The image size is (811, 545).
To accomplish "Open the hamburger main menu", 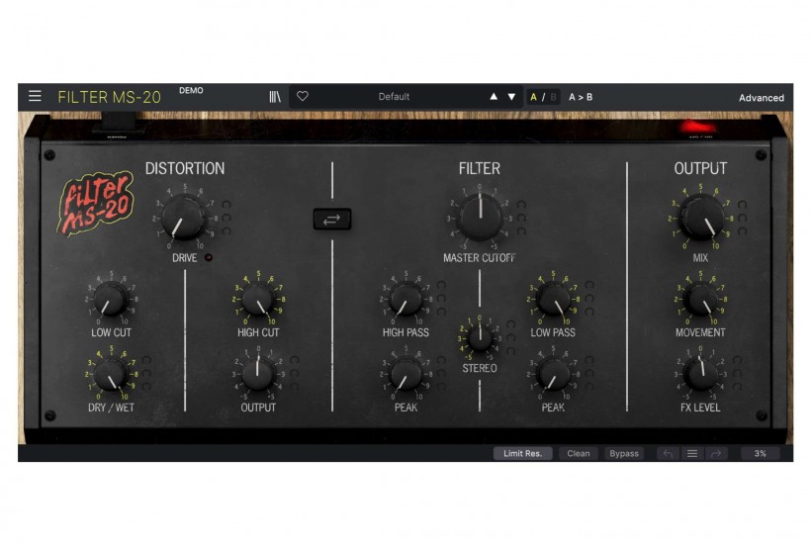I will [x=35, y=97].
